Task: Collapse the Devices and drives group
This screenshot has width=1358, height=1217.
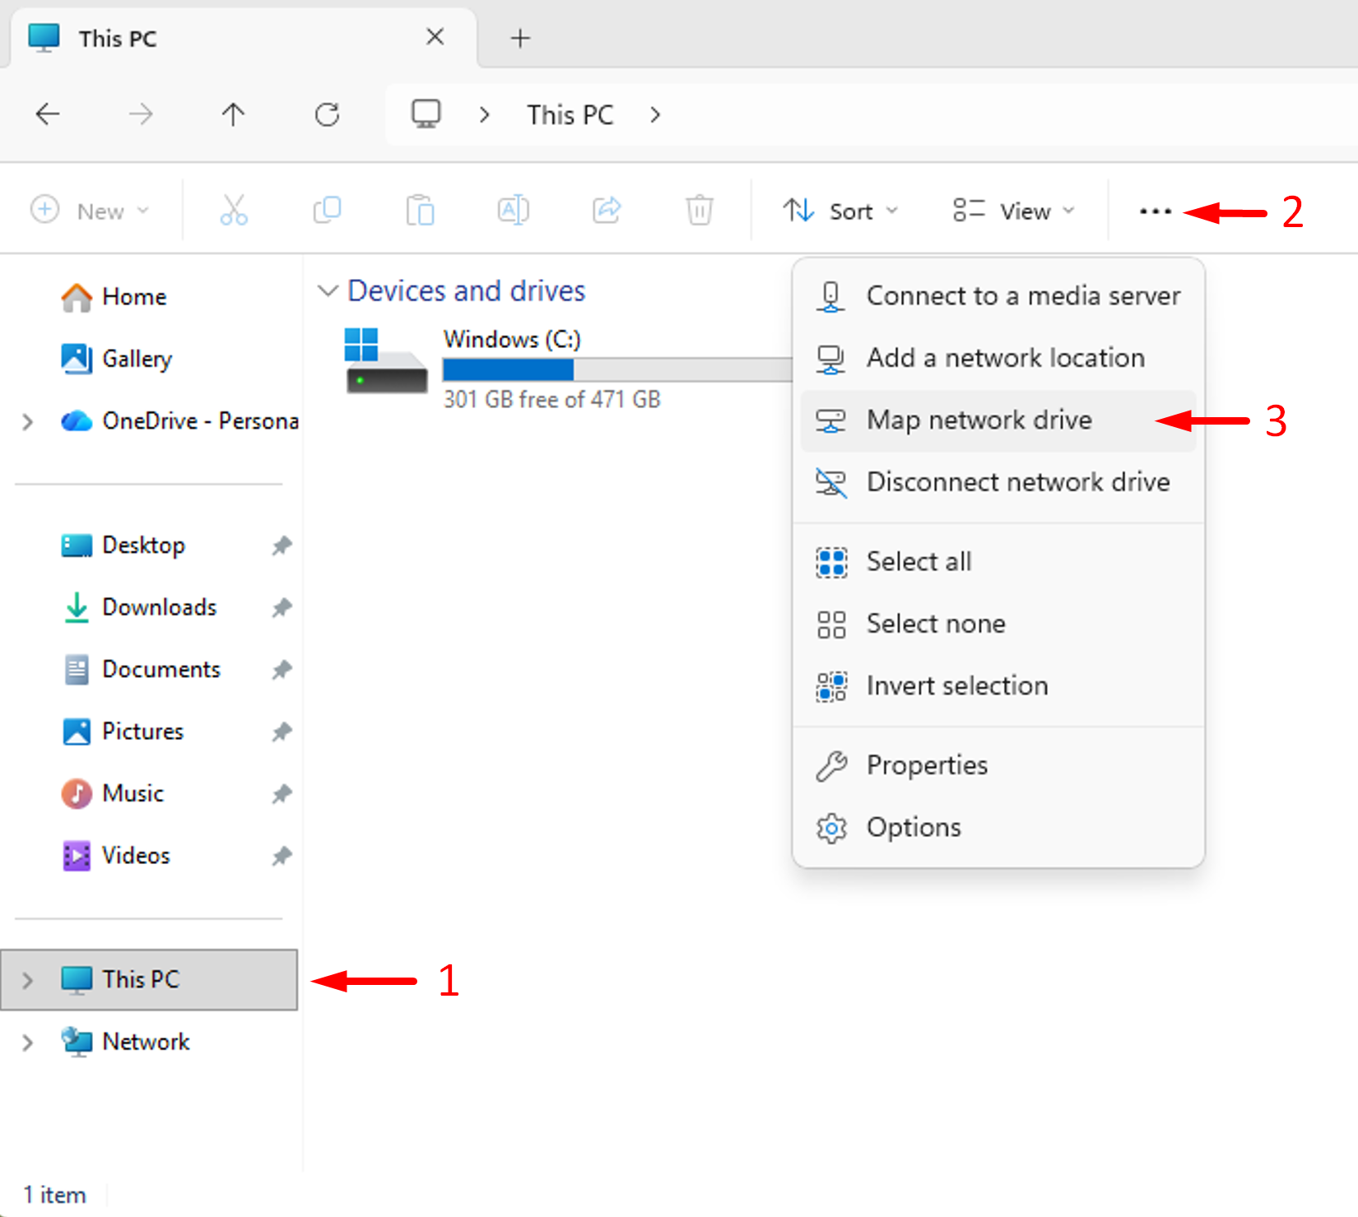Action: [328, 290]
